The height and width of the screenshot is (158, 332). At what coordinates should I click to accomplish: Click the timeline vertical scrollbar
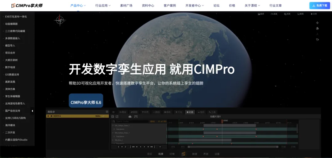point(297,129)
